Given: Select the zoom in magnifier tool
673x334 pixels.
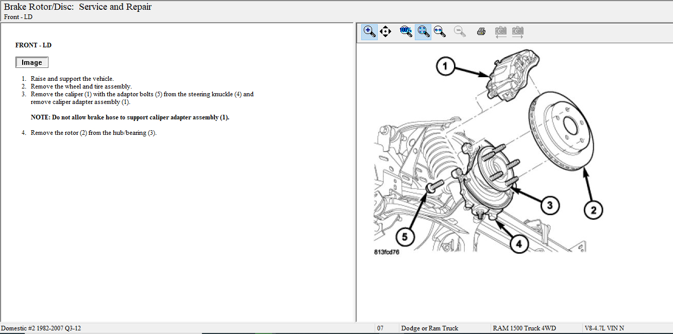Looking at the screenshot, I should (x=369, y=32).
